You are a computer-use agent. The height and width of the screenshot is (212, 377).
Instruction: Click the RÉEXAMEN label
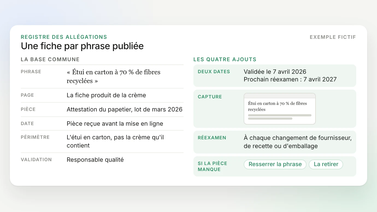(x=212, y=138)
